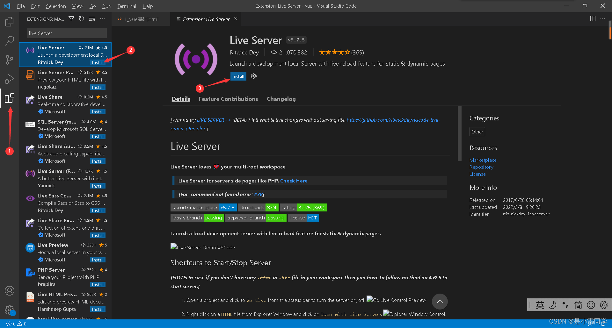Open the Help menu
The image size is (612, 328).
[148, 6]
